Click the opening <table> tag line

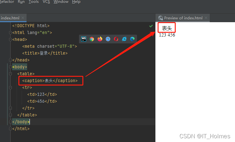pos(26,74)
